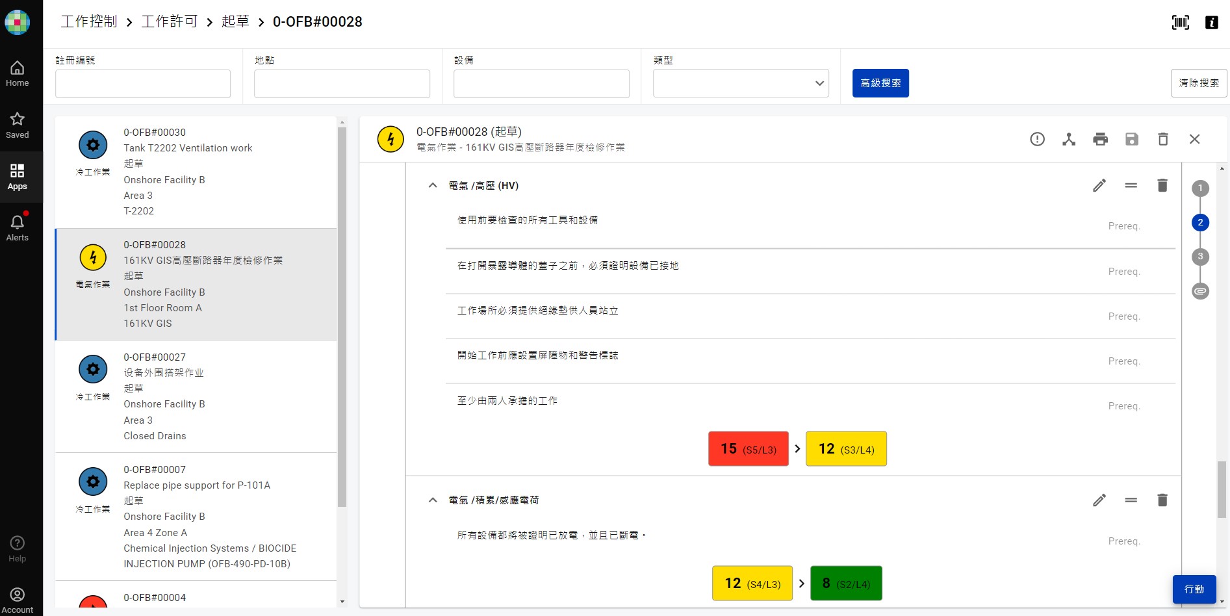Click the 高級搜索 button

tap(880, 83)
